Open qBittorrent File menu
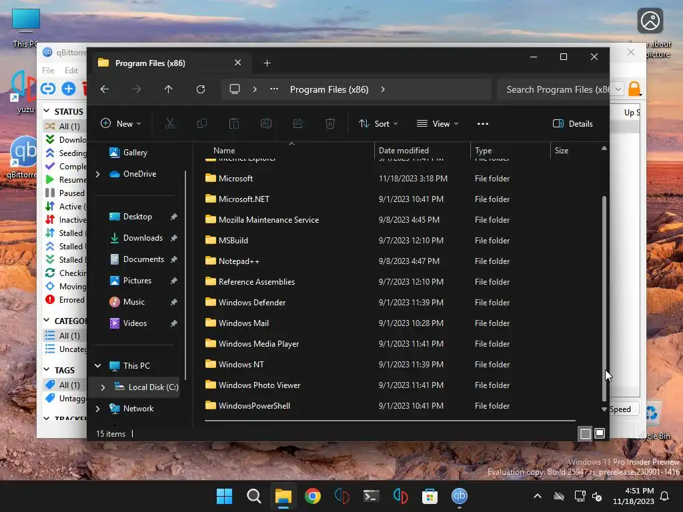 (48, 71)
